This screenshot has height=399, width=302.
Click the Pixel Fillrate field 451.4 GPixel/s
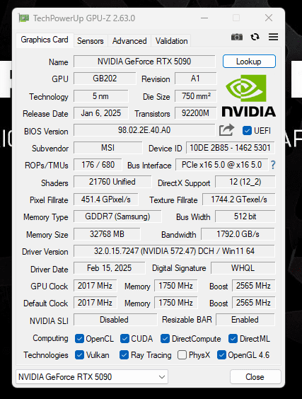click(106, 199)
